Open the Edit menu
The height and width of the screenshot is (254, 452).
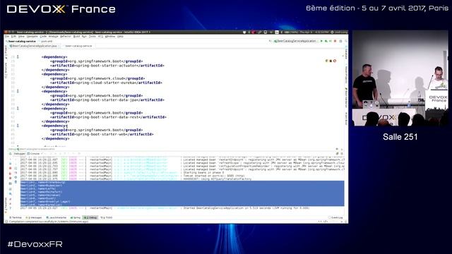tap(13, 37)
